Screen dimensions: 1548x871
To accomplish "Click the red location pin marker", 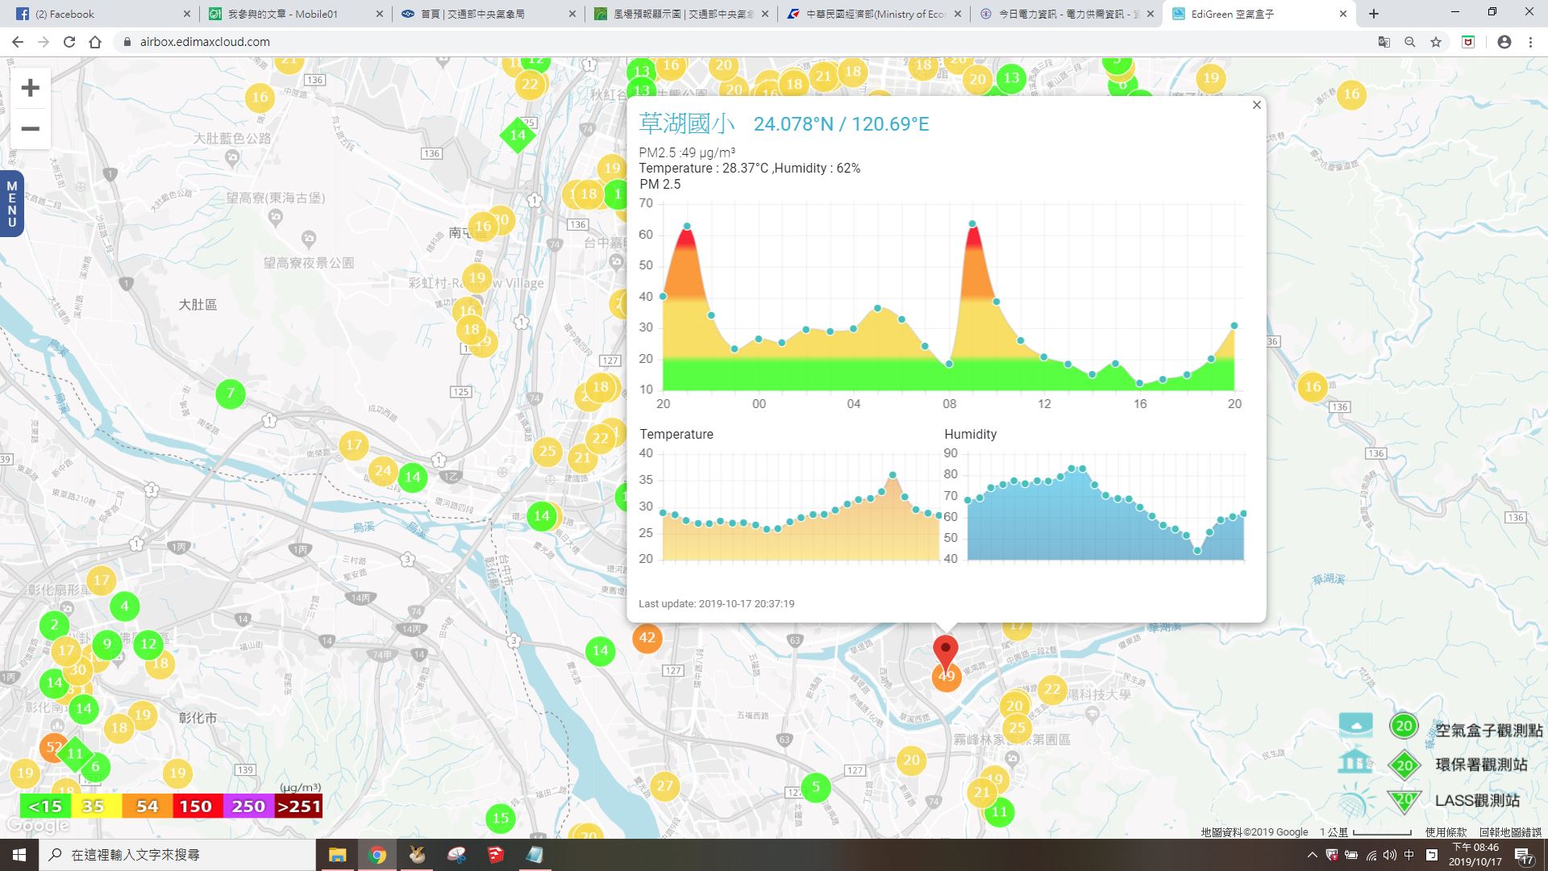I will 946,650.
